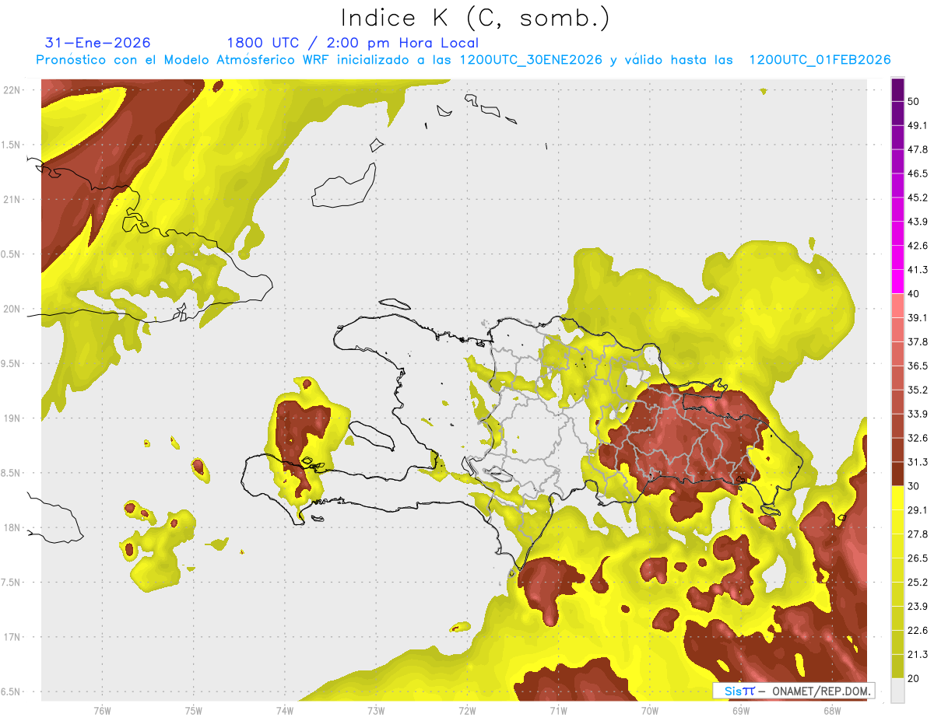Click the light gray swatch below the 20 label
The image size is (934, 721).
click(898, 690)
